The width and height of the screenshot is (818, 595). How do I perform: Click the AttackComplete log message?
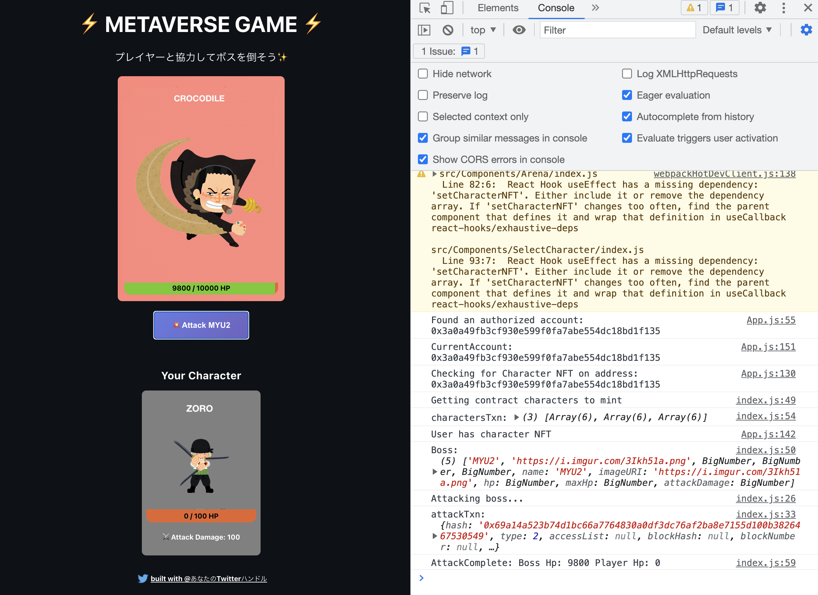point(545,563)
